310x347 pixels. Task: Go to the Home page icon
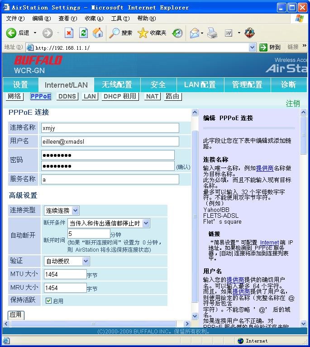(98, 33)
